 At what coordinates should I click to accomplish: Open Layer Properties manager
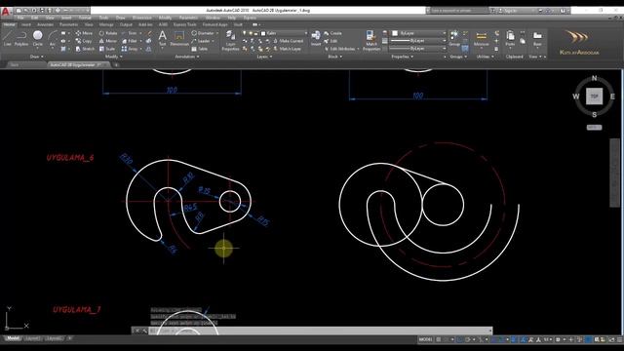(230, 41)
